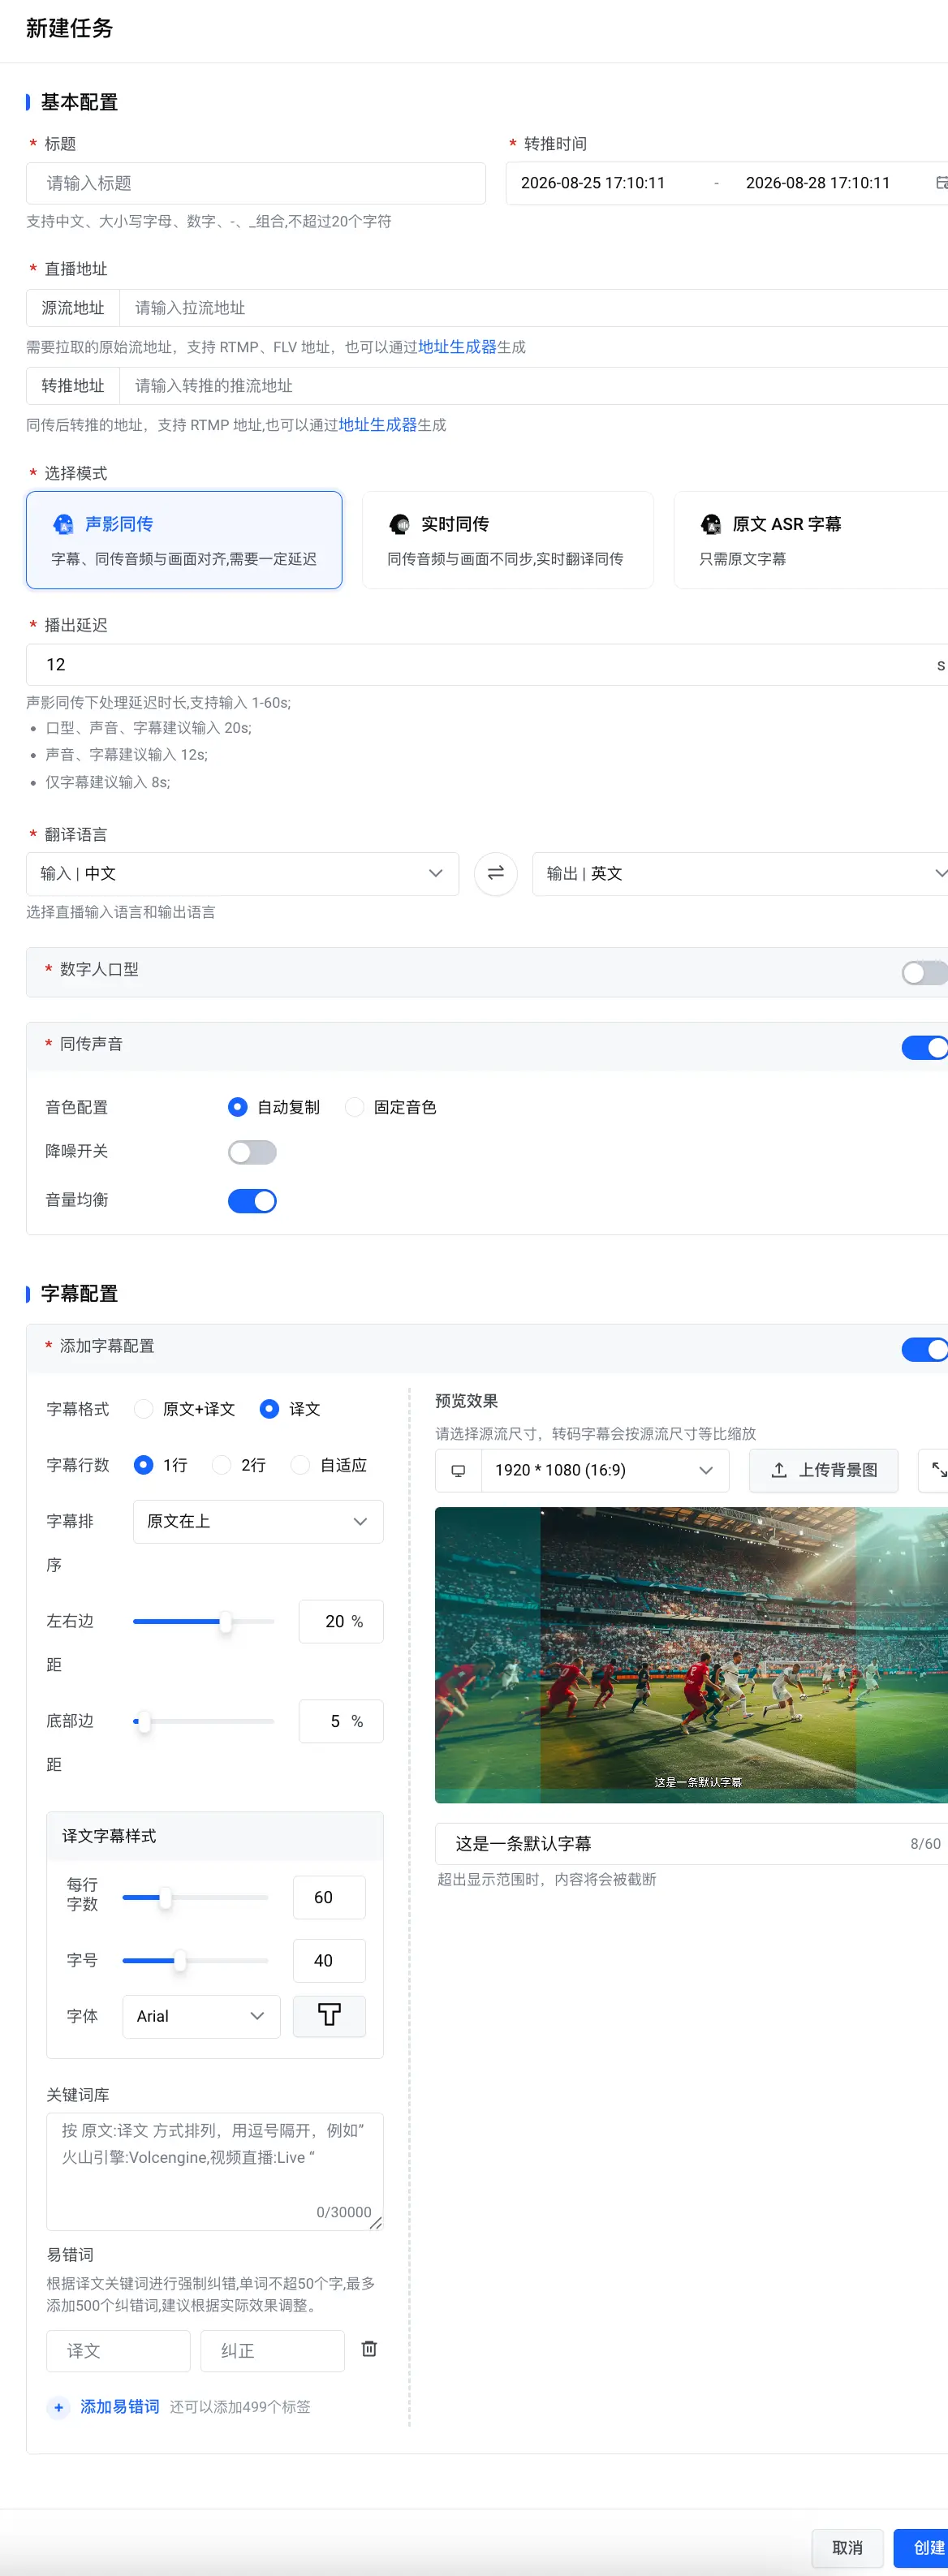Click the 标题 input field
This screenshot has height=2576, width=948.
[x=256, y=183]
